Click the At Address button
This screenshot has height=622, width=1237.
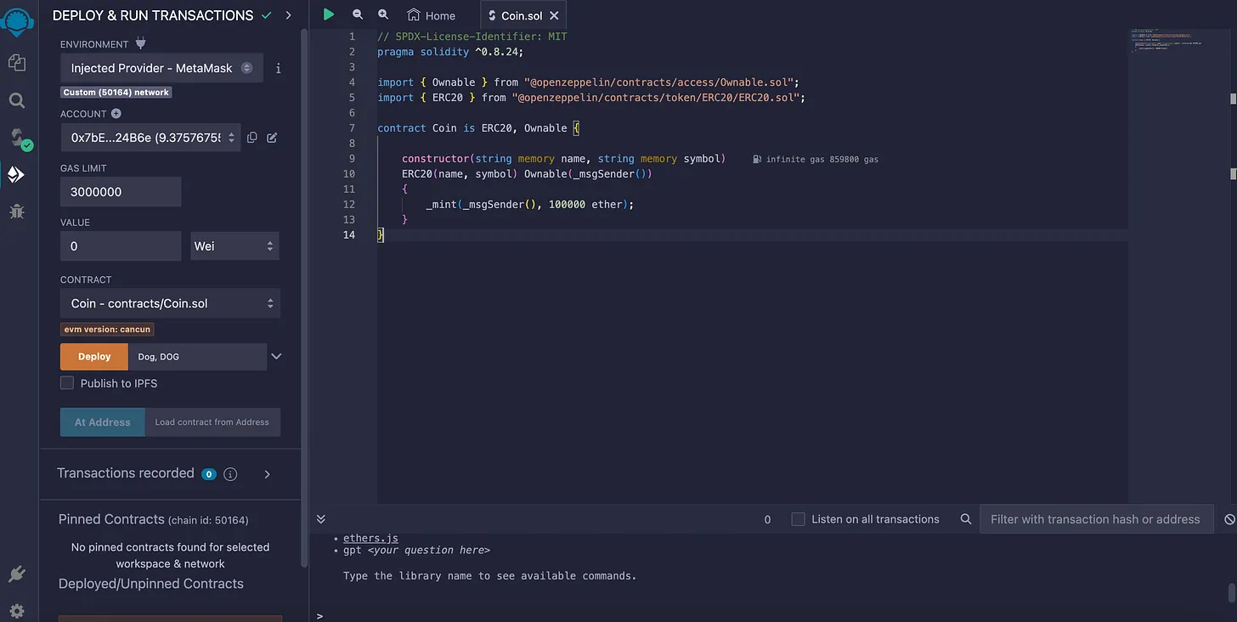point(103,422)
